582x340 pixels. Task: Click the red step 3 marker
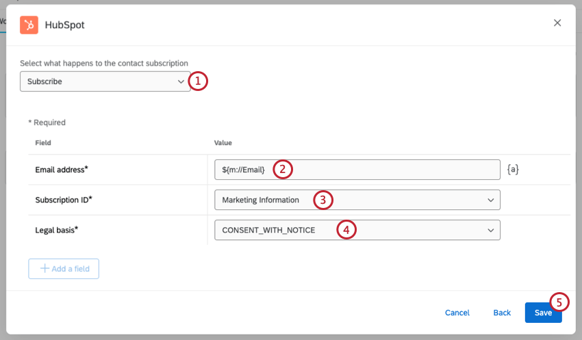(x=323, y=200)
